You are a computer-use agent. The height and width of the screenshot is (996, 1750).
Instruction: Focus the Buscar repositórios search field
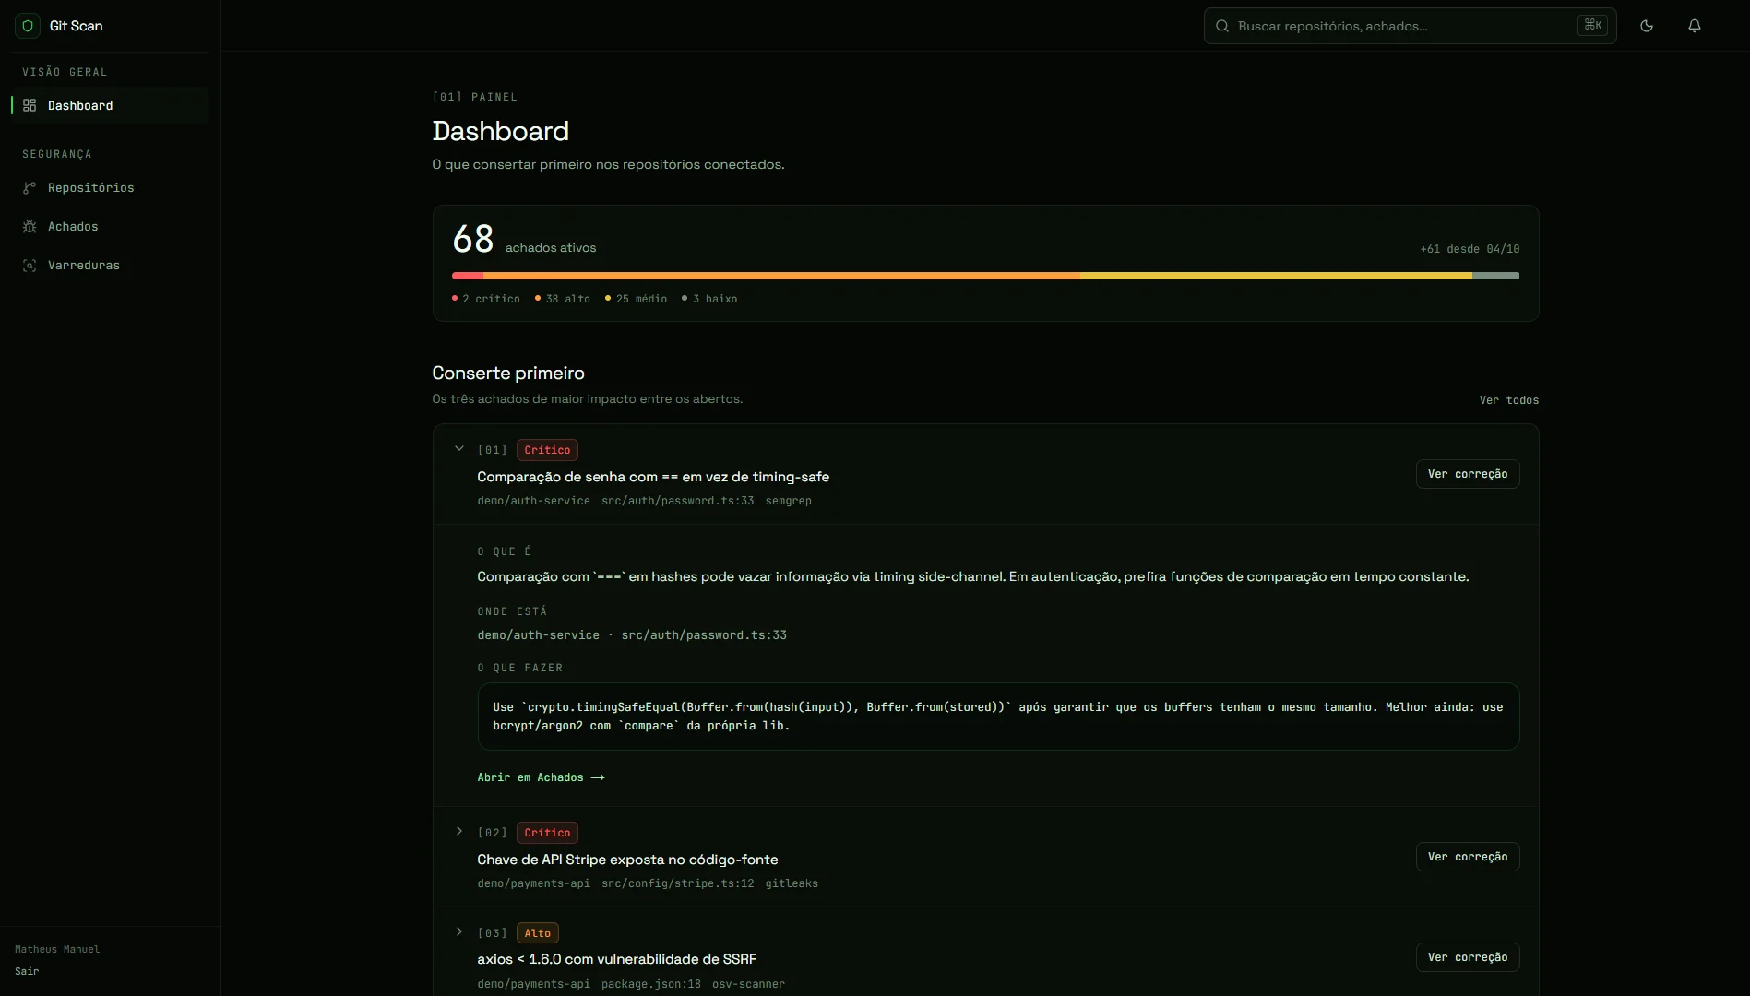pos(1410,26)
